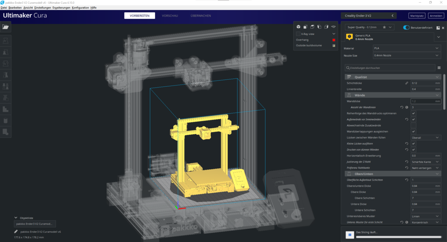This screenshot has width=447, height=242.
Task: Collapse the Objektliste panel
Action: tap(16, 218)
